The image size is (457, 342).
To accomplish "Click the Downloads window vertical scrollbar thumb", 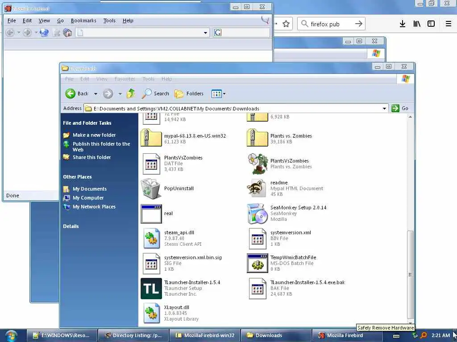I will click(x=410, y=274).
